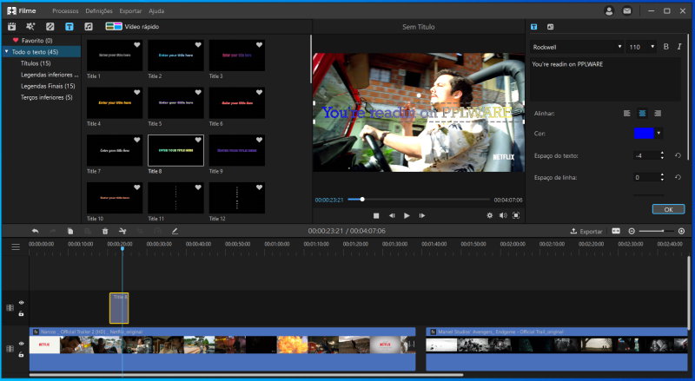Click the timeline zoom slider
695x381 pixels.
click(x=657, y=231)
